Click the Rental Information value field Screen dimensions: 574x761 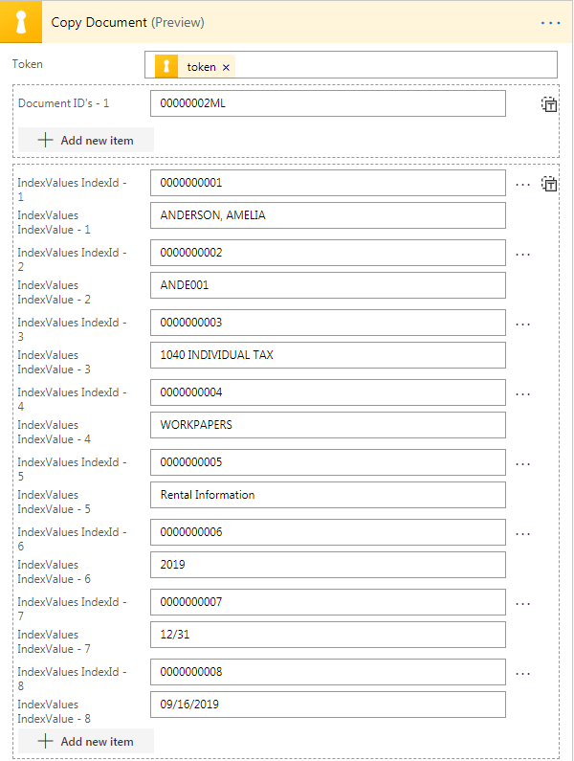coord(327,495)
